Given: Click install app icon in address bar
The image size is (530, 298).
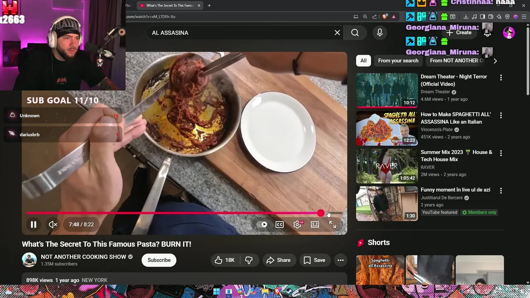Looking at the screenshot, I should pos(356,17).
